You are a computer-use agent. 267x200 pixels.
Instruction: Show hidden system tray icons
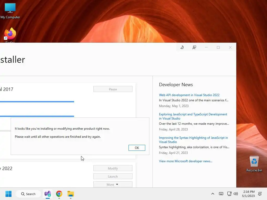pos(213,194)
